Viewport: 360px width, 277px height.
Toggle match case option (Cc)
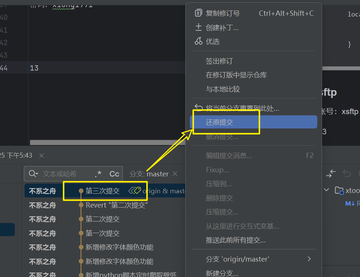click(x=114, y=174)
